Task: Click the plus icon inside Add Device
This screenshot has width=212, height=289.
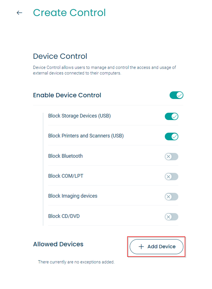Action: [141, 247]
